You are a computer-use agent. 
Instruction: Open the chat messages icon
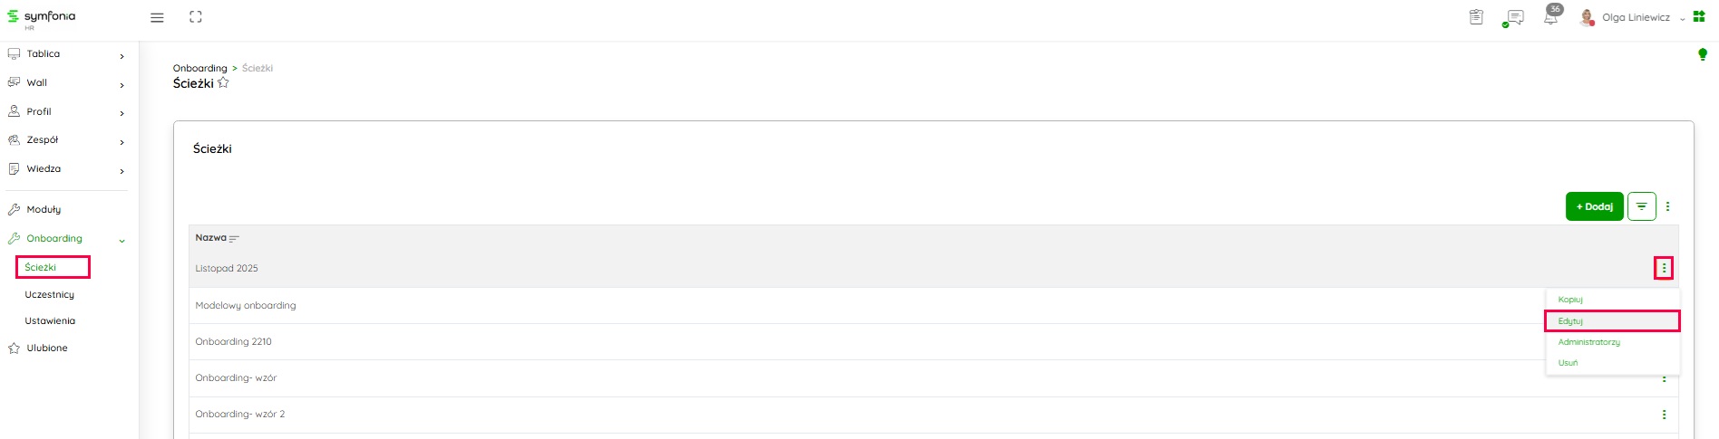click(1513, 18)
